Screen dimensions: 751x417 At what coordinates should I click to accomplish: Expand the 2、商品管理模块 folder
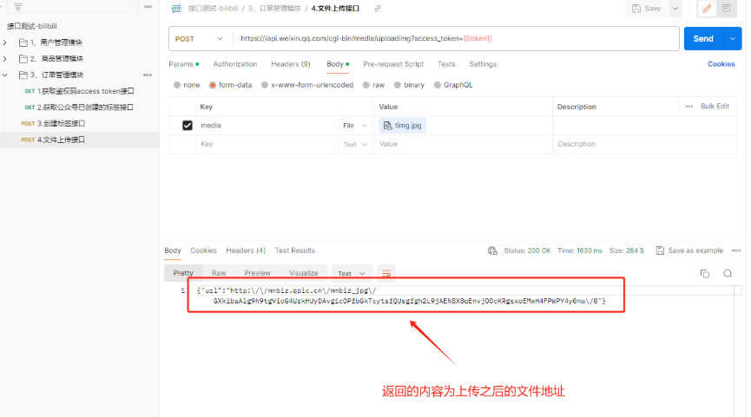[x=5, y=59]
